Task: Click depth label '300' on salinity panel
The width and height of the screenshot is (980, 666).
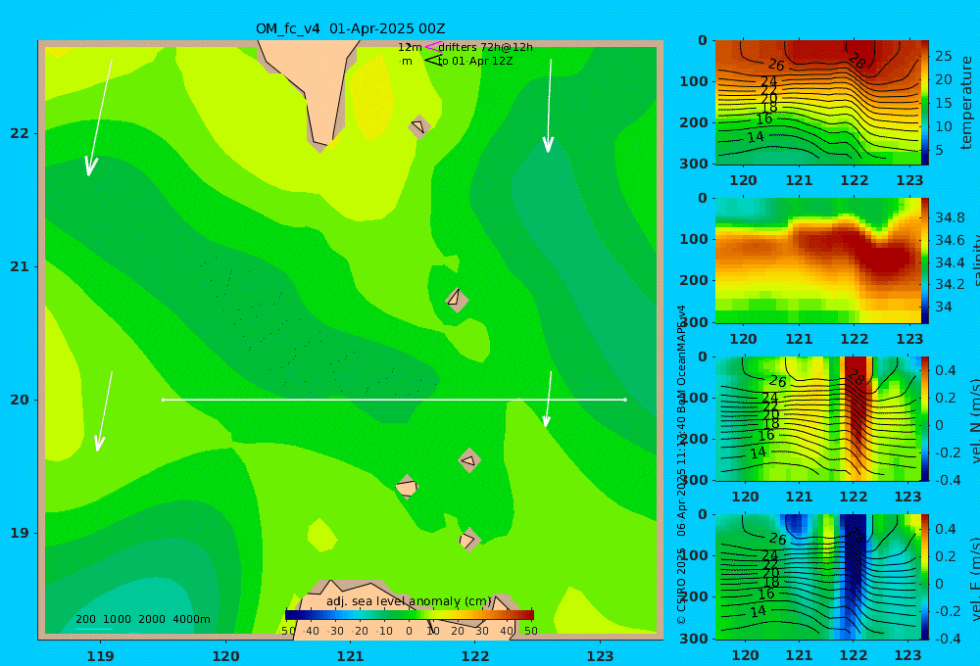Action: 694,322
